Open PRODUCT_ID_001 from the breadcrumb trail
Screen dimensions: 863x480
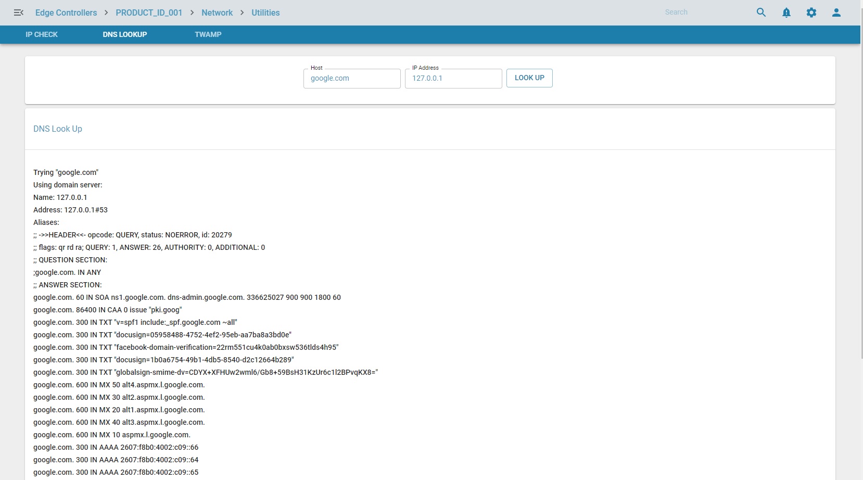pyautogui.click(x=149, y=12)
